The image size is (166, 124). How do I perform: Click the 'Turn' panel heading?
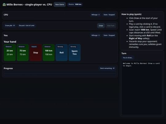[x=124, y=53]
